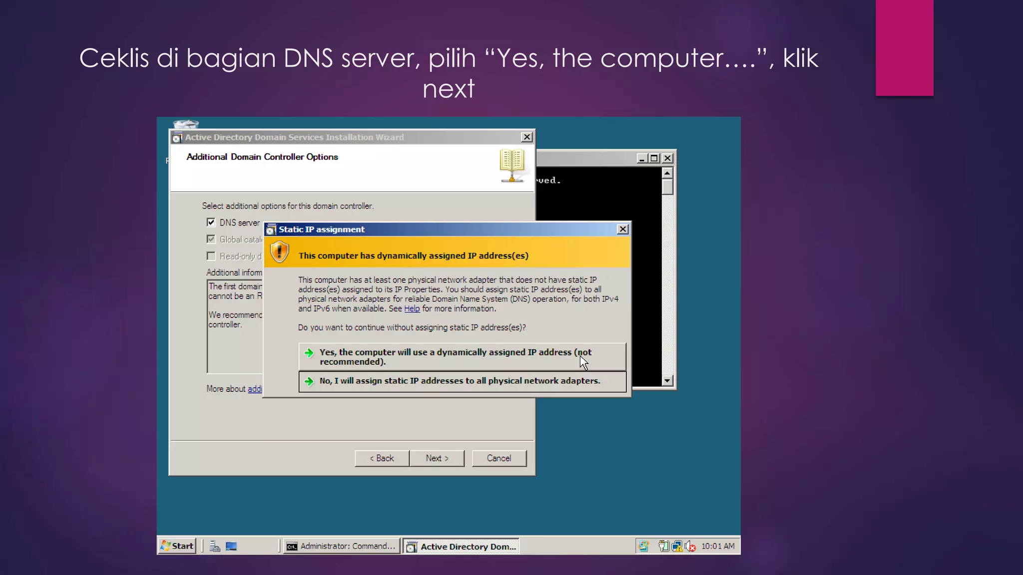Viewport: 1023px width, 575px height.
Task: Click the Additional information text box
Action: (x=235, y=326)
